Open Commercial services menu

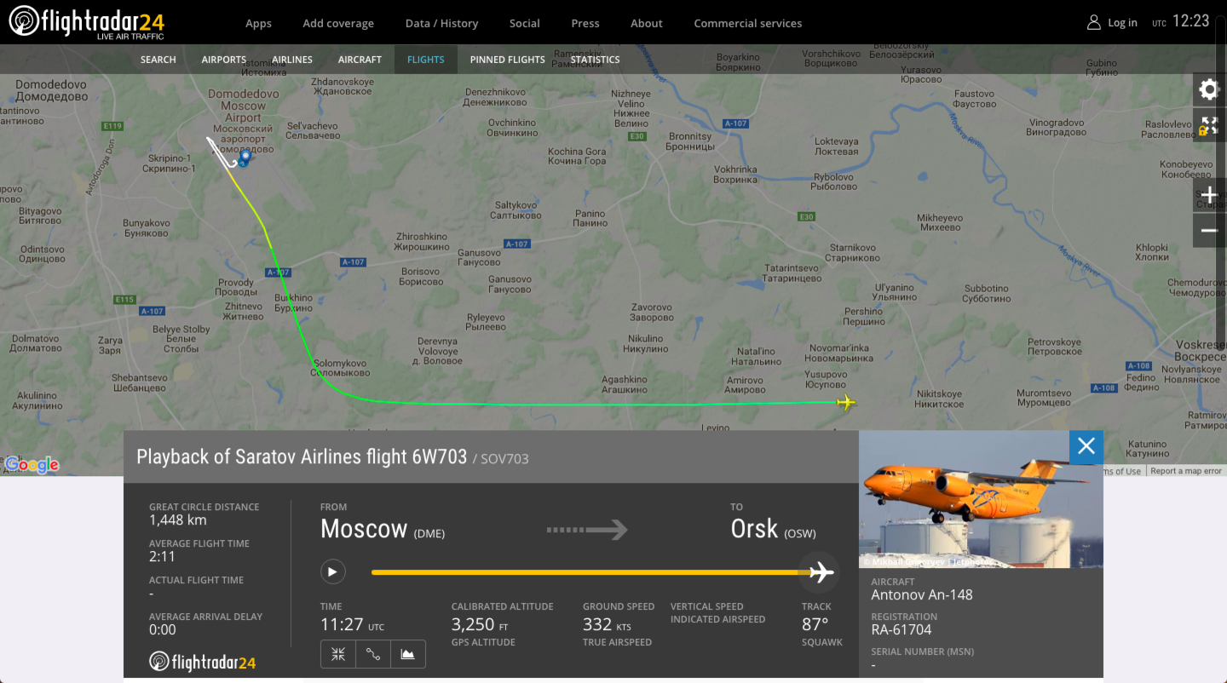[748, 23]
